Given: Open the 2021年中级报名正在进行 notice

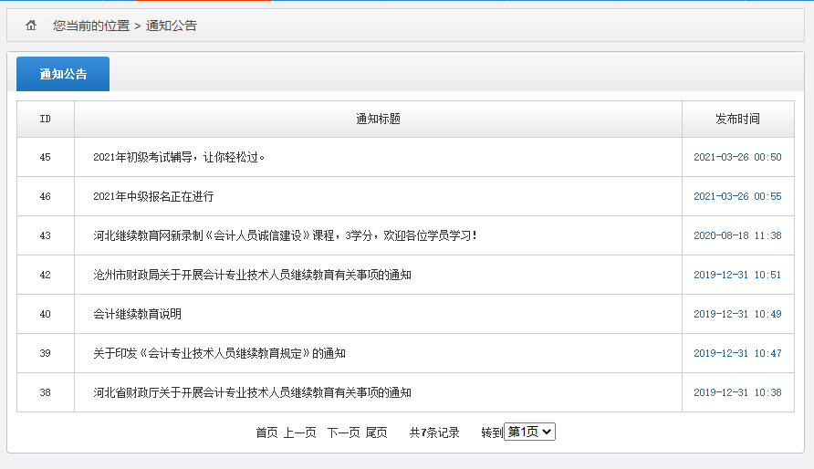Looking at the screenshot, I should (x=153, y=196).
